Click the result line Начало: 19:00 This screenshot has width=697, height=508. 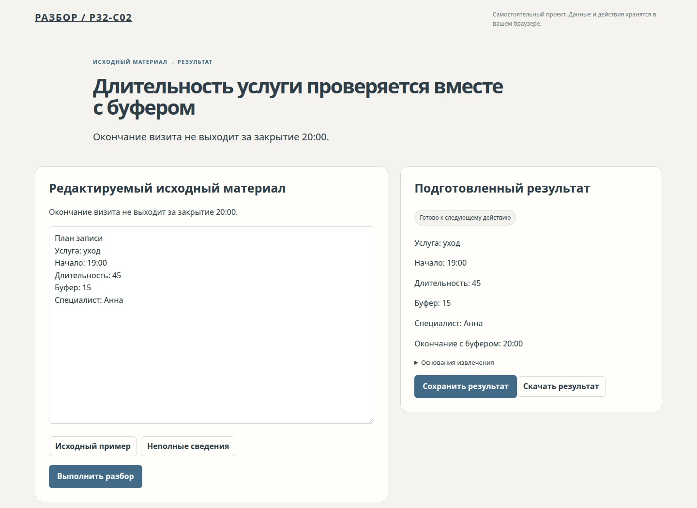pos(440,263)
